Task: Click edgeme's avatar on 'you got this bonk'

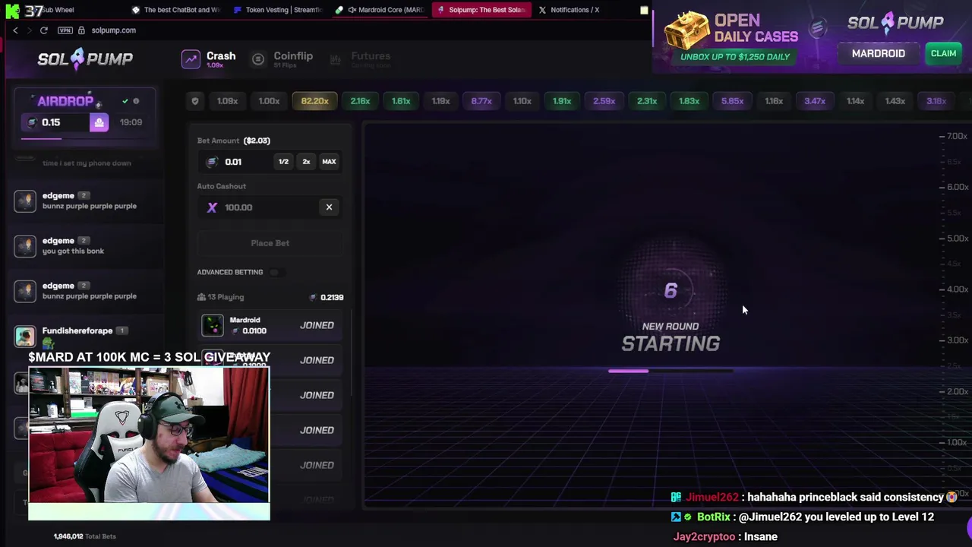Action: [x=25, y=245]
